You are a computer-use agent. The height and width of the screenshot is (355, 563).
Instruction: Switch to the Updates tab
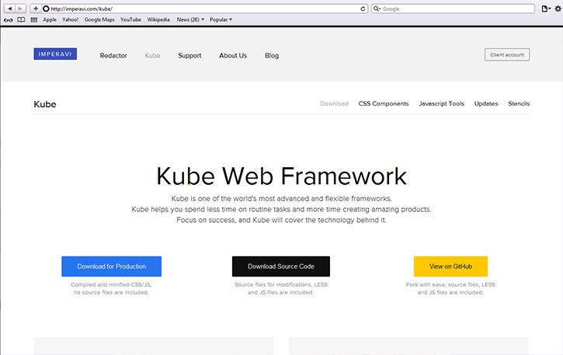[x=486, y=103]
